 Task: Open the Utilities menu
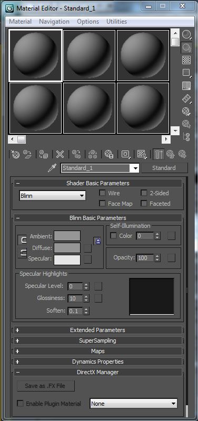[x=116, y=22]
